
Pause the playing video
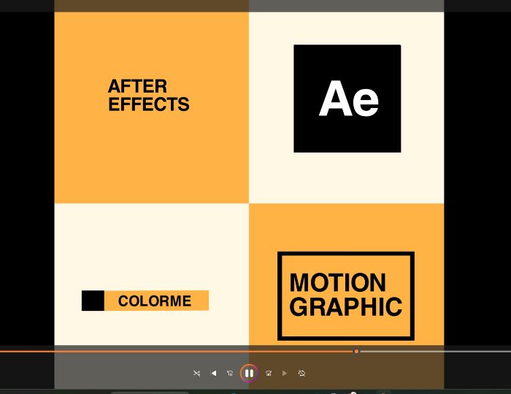click(x=249, y=373)
